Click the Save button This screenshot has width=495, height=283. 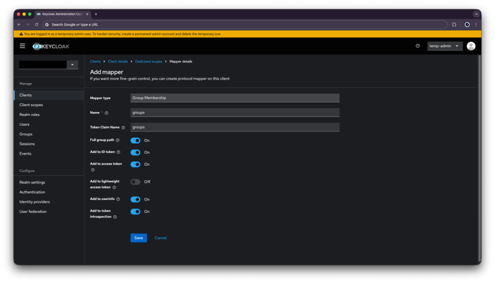click(138, 238)
